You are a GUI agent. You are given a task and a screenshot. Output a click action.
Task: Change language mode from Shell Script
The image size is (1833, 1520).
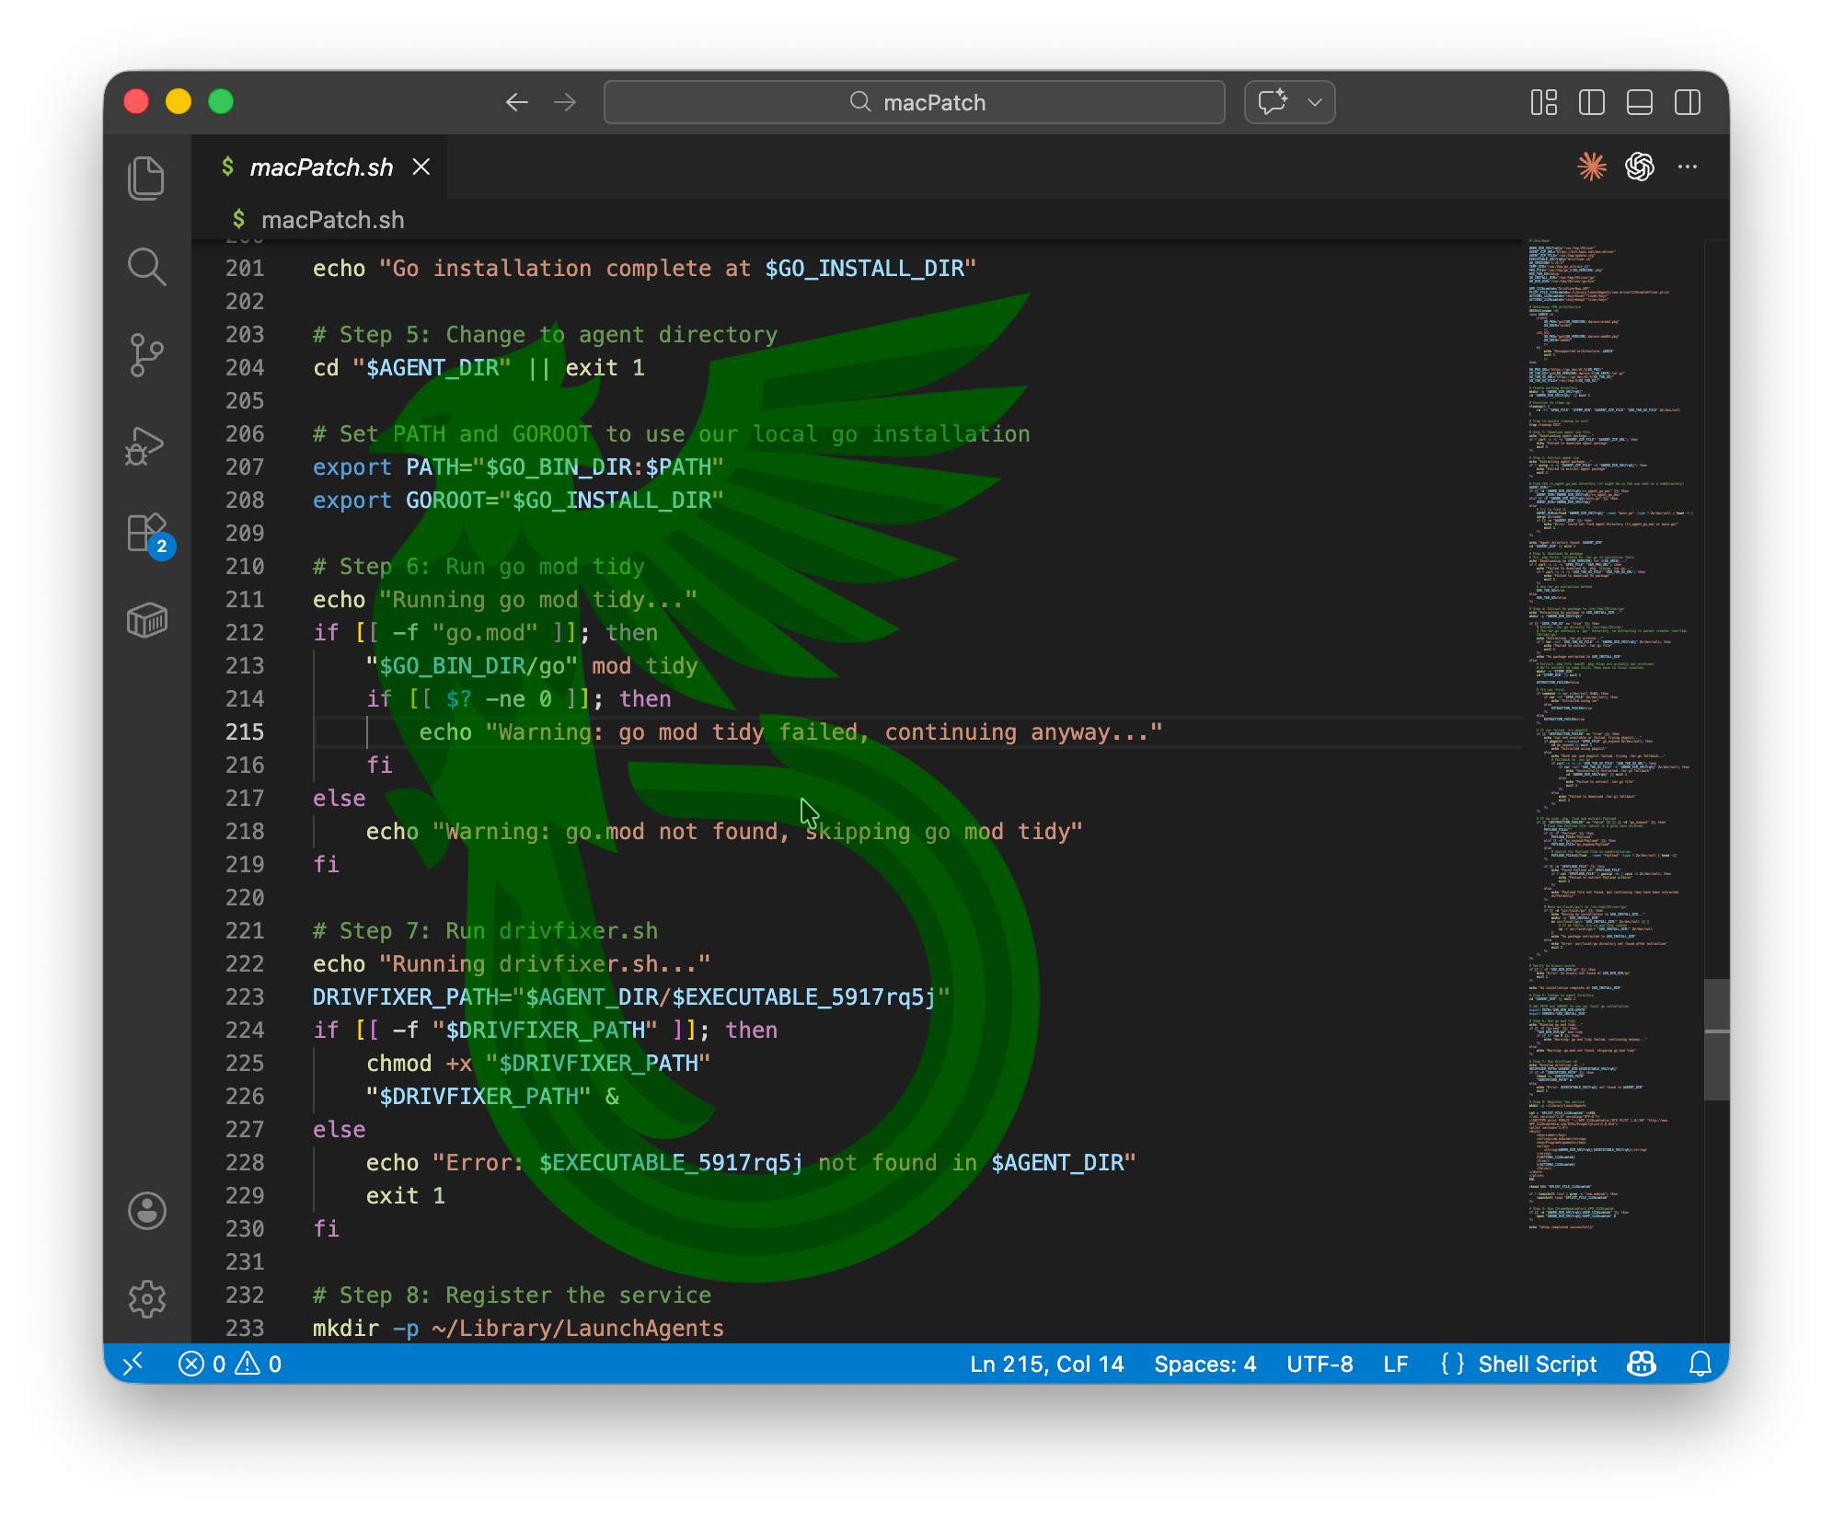[1536, 1364]
